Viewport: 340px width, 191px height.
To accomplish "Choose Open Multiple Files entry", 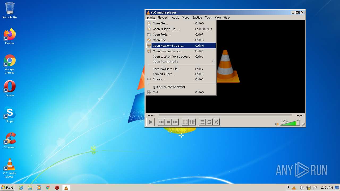I will coord(181,29).
